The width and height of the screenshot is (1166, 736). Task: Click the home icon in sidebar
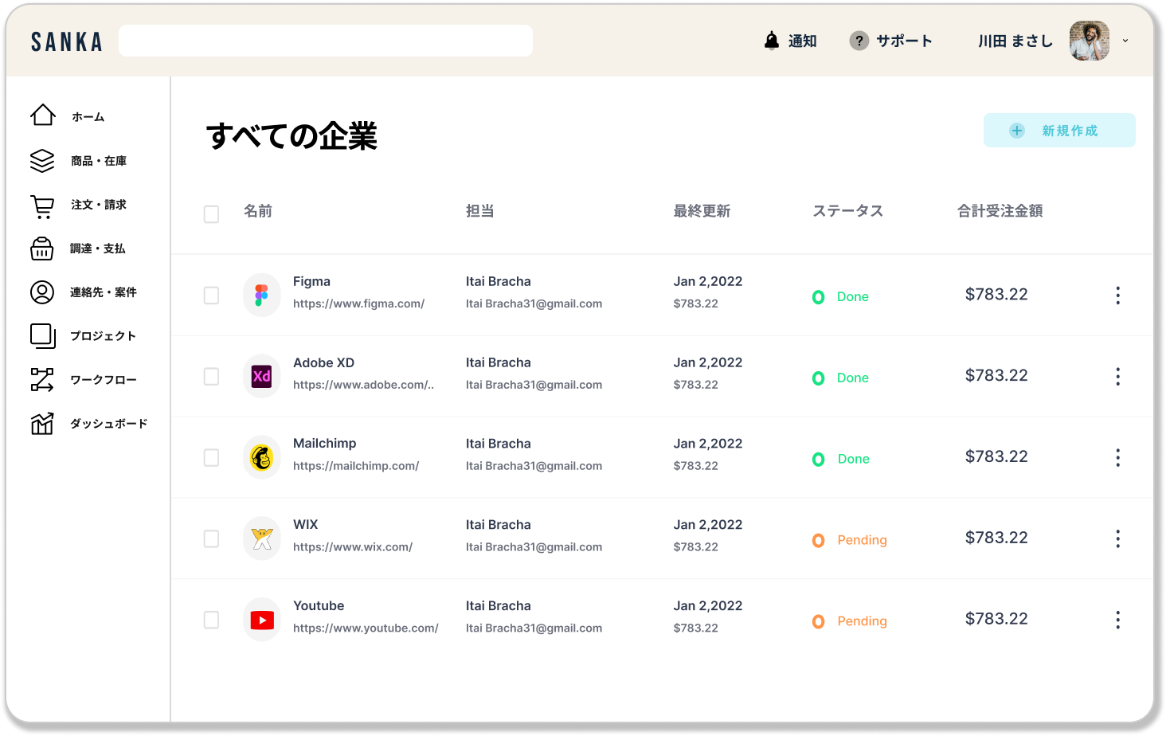click(x=43, y=115)
